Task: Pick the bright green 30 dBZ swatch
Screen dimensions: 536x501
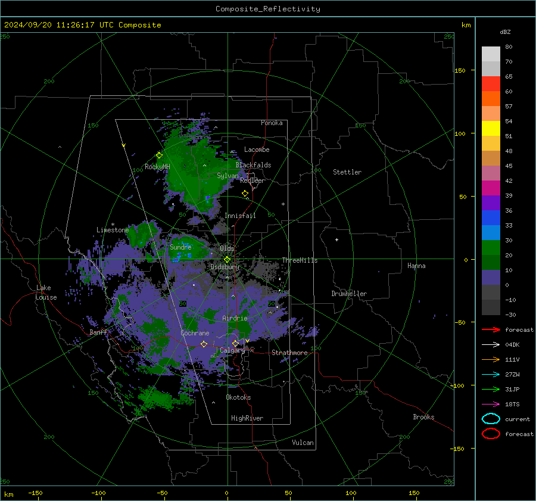Action: click(491, 248)
